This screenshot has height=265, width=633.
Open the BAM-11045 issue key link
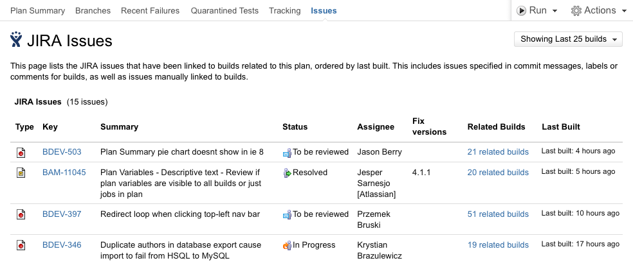click(x=64, y=173)
